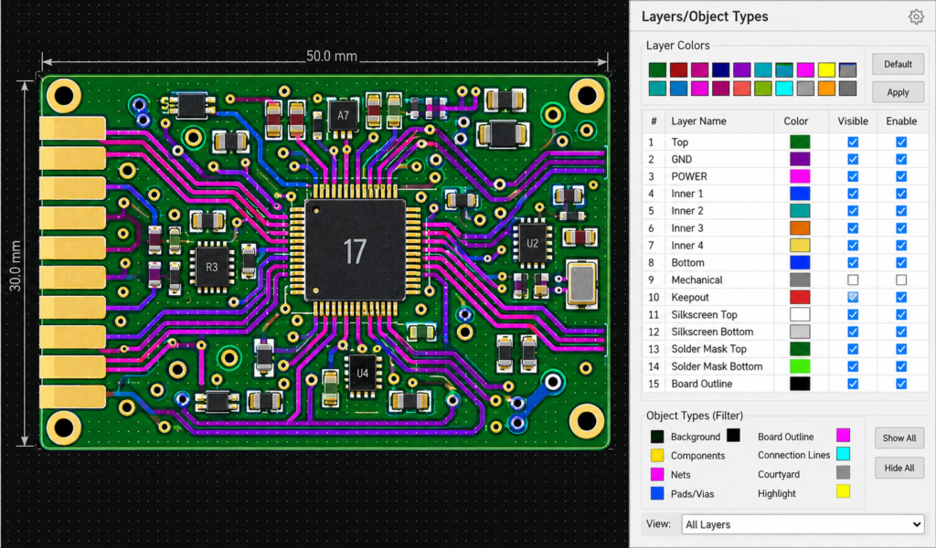
Task: Change the POWER layer magenta color swatch
Action: [800, 176]
